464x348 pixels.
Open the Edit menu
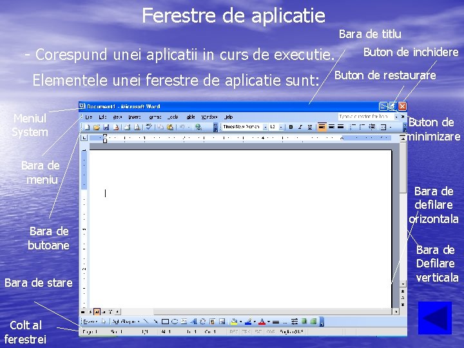click(102, 117)
